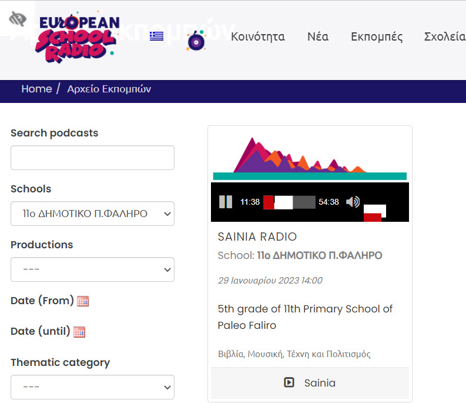
Task: Expand the Schools dropdown
Action: [92, 214]
